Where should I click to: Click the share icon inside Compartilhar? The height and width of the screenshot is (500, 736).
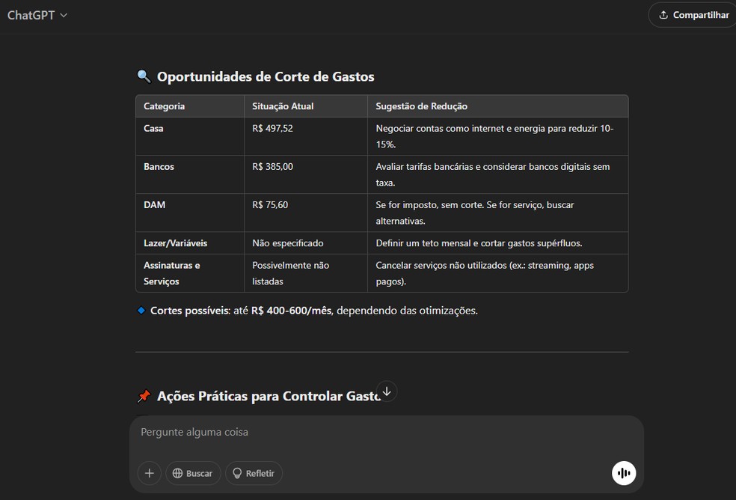(663, 14)
